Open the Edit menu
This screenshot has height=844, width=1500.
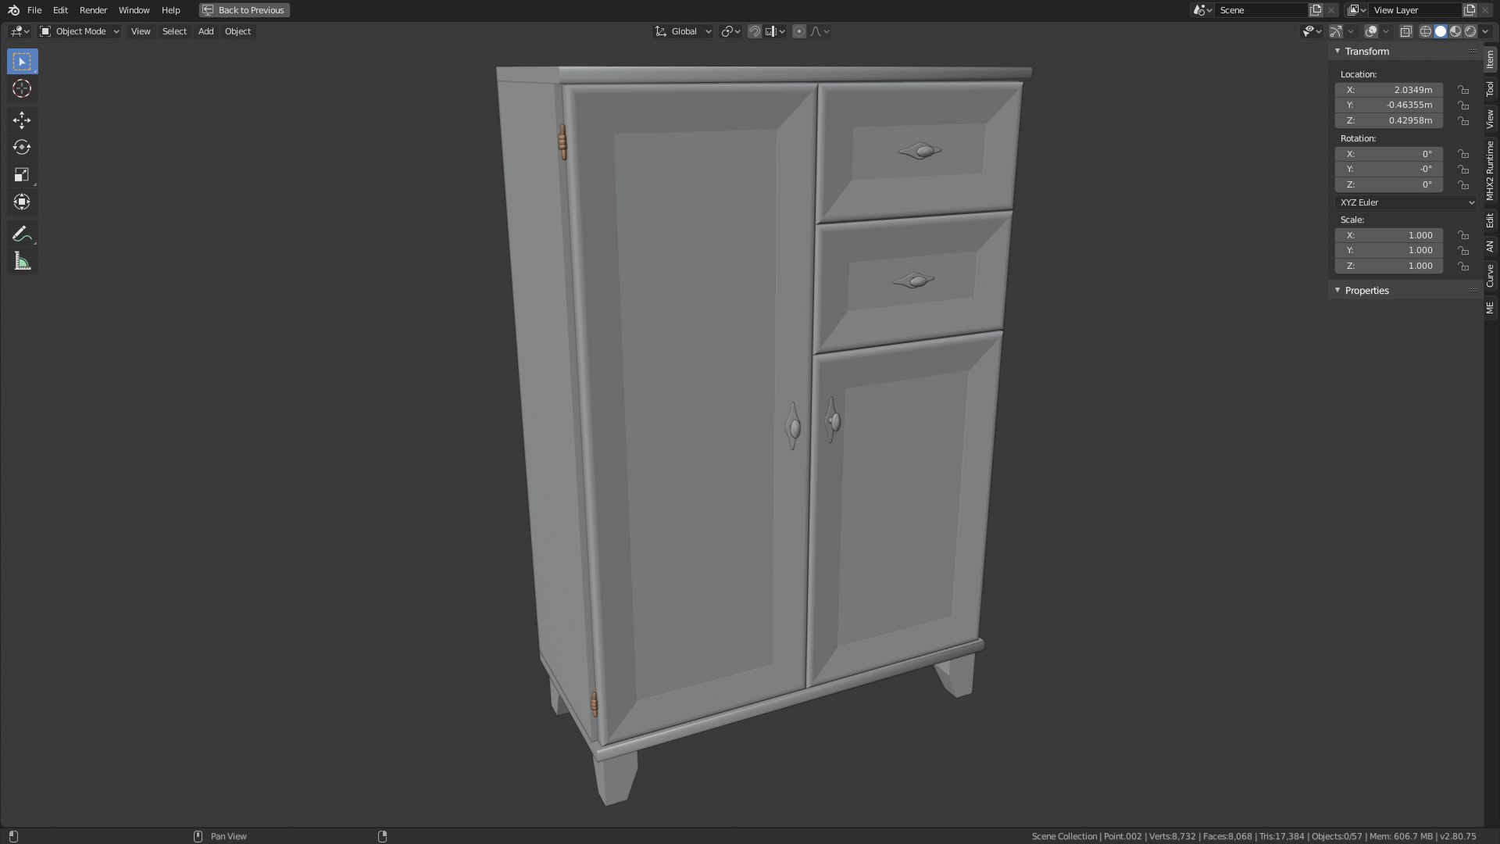(x=60, y=10)
